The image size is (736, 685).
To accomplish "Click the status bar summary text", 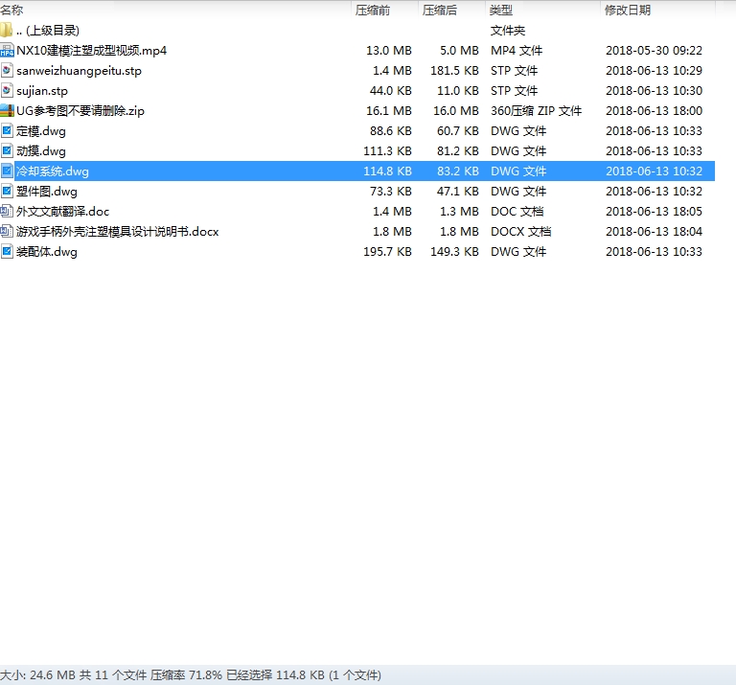I will click(x=191, y=675).
